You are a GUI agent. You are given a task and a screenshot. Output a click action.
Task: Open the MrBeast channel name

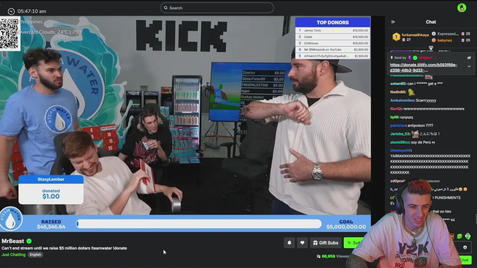tap(13, 241)
